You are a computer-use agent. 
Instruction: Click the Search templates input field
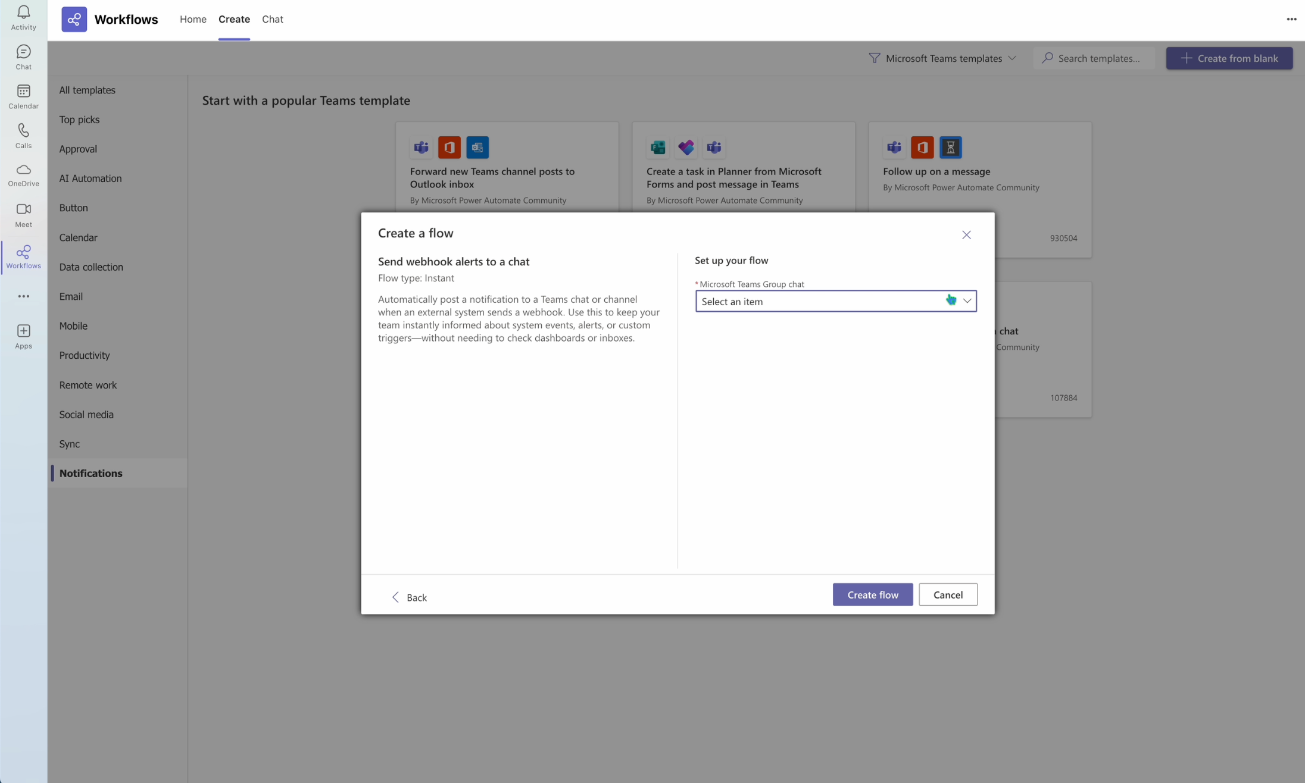[x=1098, y=58]
